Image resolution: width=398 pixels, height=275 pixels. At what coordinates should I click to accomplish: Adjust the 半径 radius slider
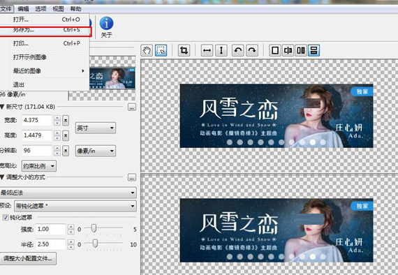(95, 244)
